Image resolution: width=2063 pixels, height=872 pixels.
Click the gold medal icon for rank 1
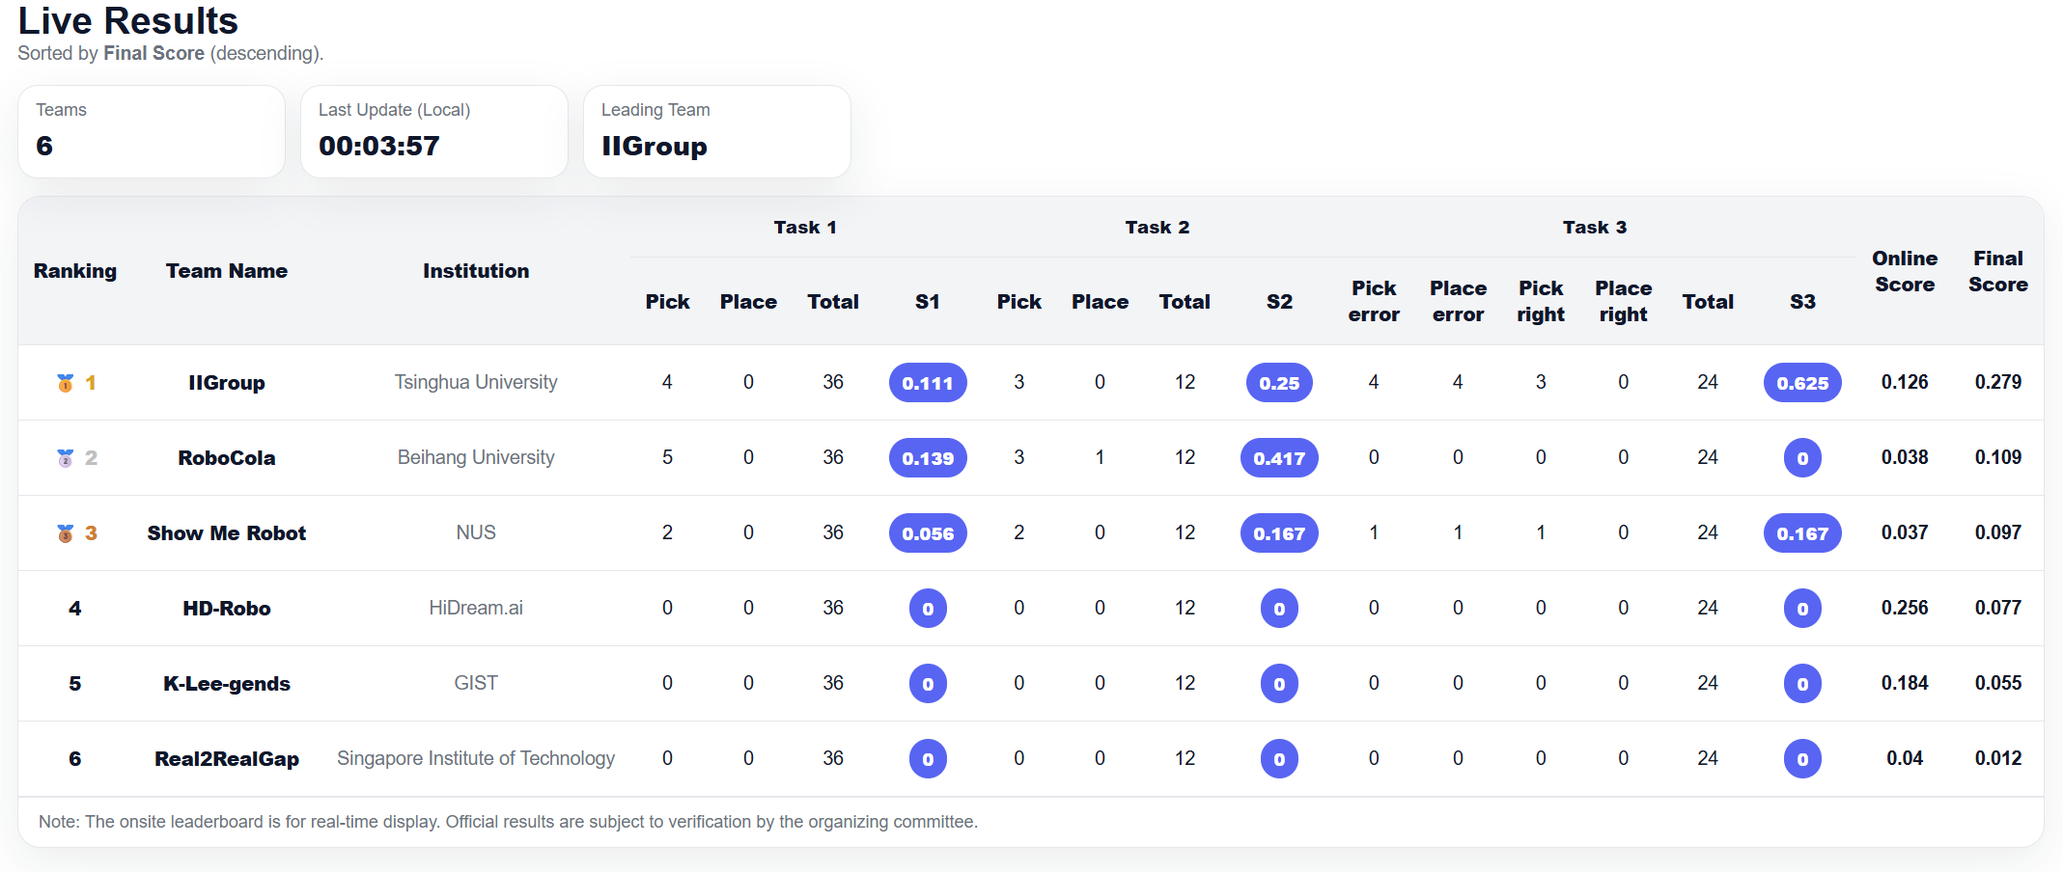click(x=66, y=383)
